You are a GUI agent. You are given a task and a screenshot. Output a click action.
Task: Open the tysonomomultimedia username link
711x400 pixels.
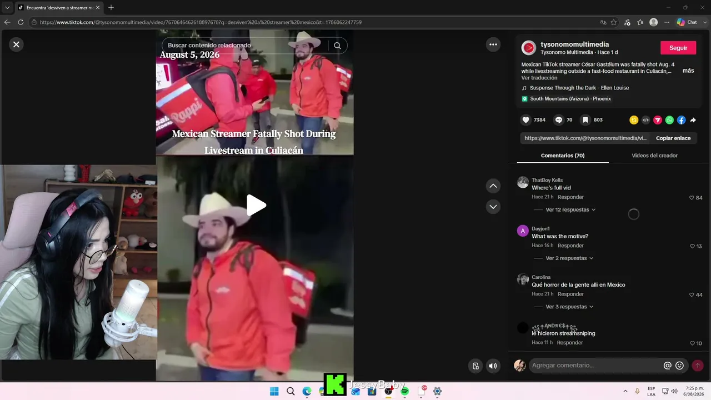tap(574, 44)
